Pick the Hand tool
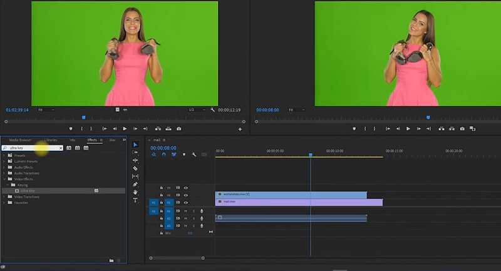 [135, 192]
